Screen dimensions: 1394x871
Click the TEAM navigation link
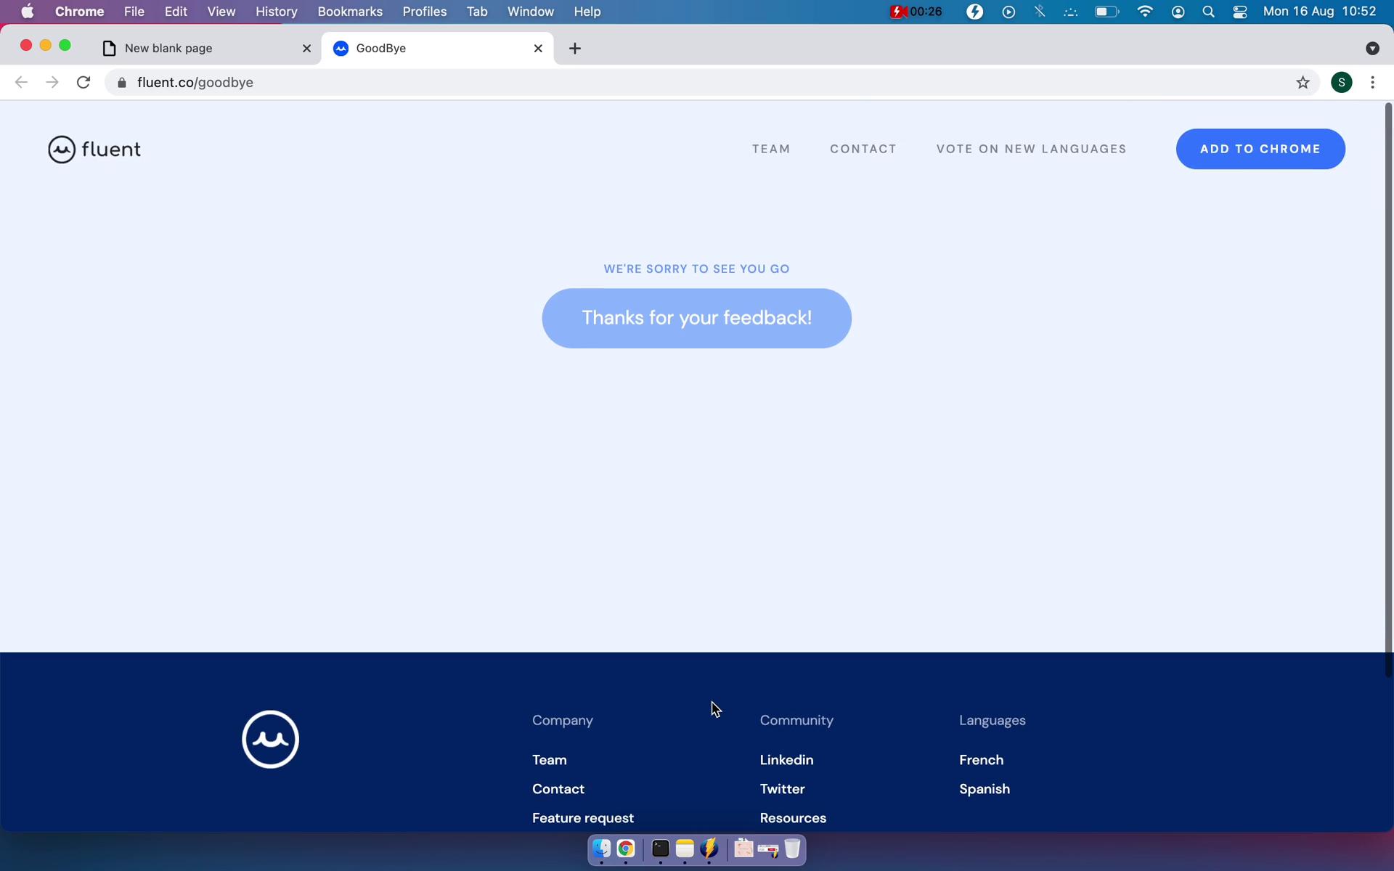pyautogui.click(x=771, y=149)
